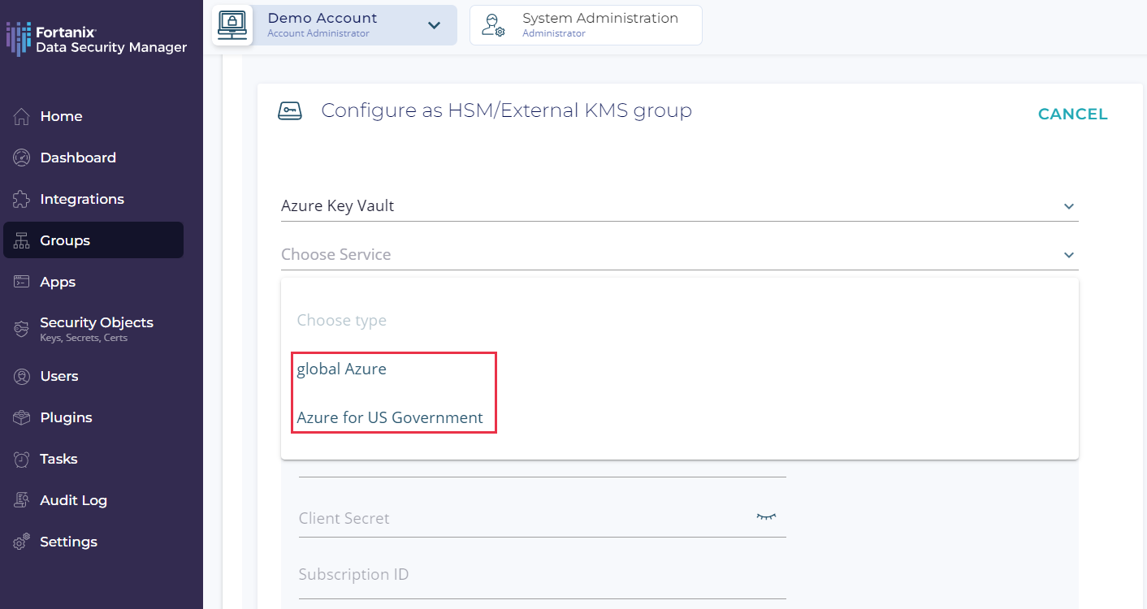This screenshot has width=1147, height=609.
Task: Click in the Client Secret field
Action: (520, 518)
